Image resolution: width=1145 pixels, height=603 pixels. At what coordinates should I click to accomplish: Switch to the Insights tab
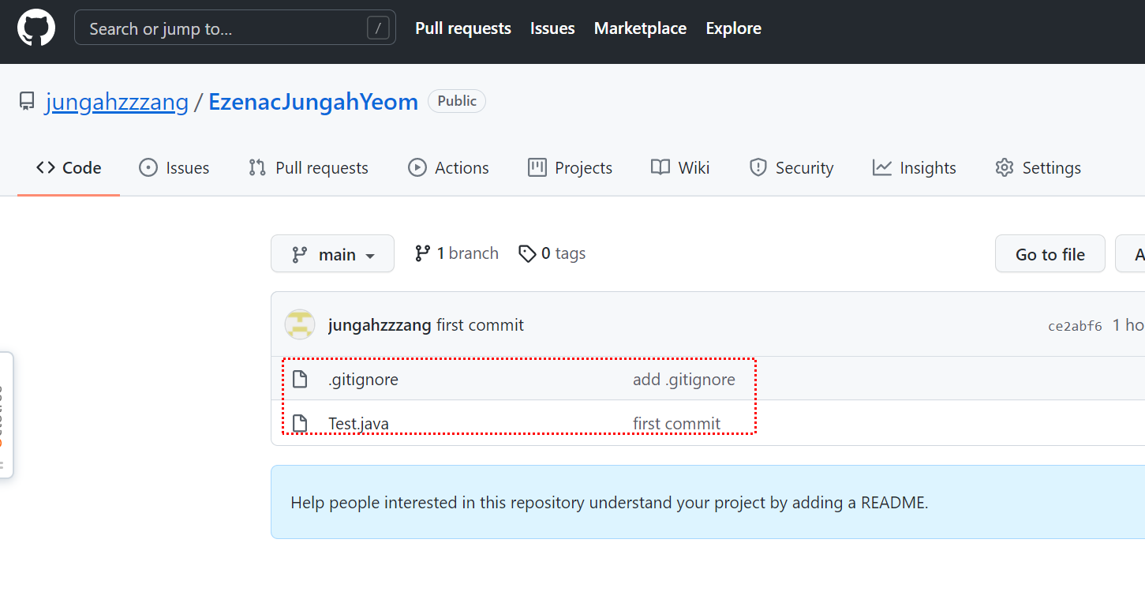click(x=914, y=168)
